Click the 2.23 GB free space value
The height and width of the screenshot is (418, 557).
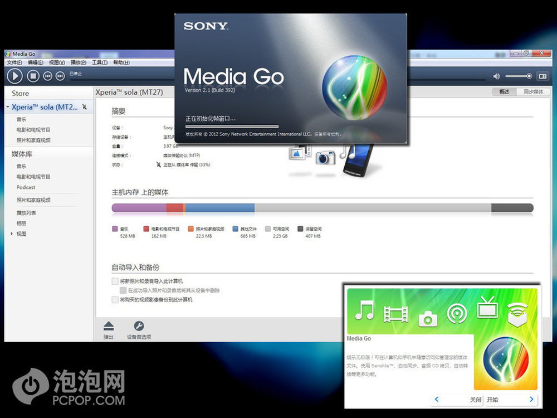click(280, 236)
